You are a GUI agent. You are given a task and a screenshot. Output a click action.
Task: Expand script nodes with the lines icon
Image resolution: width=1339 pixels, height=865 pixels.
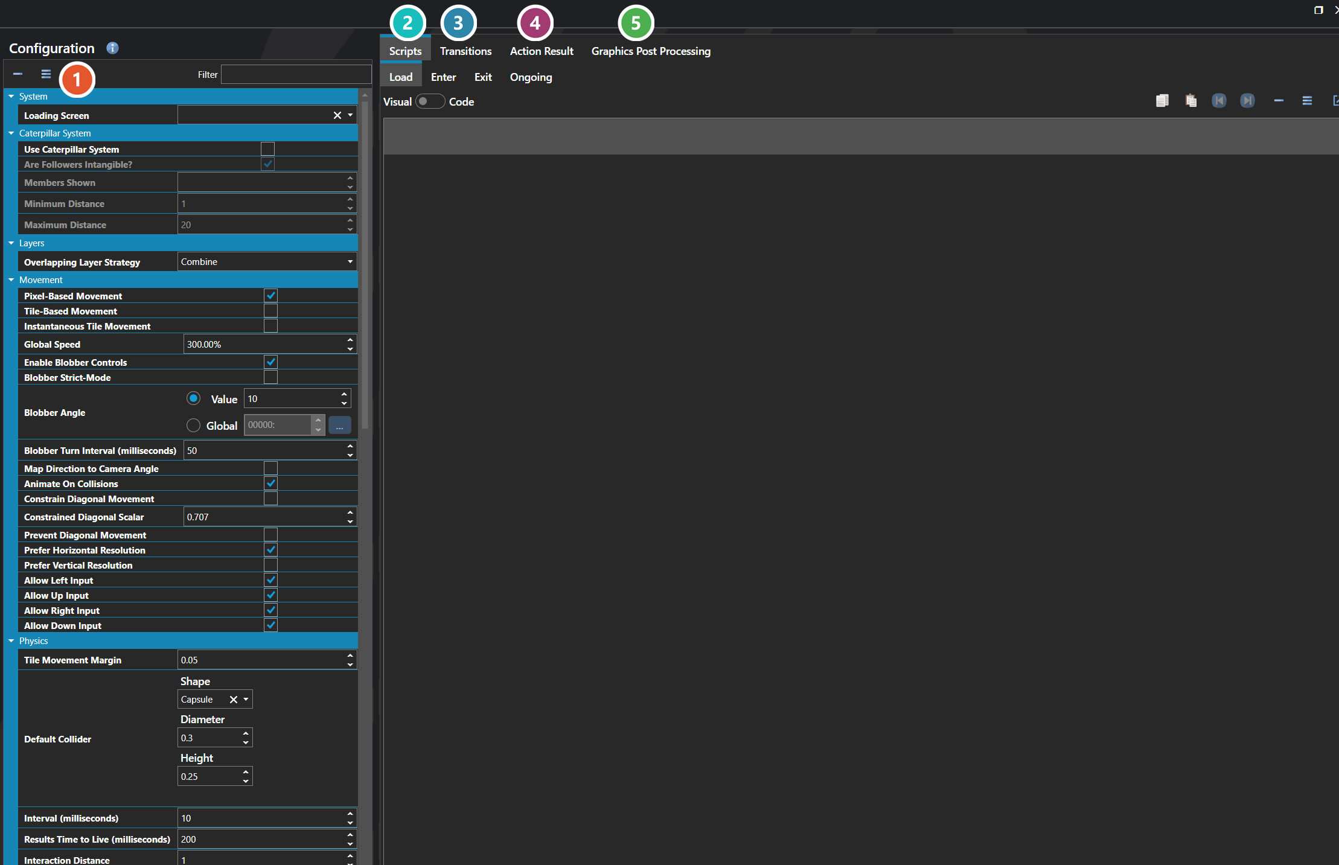coord(1307,101)
